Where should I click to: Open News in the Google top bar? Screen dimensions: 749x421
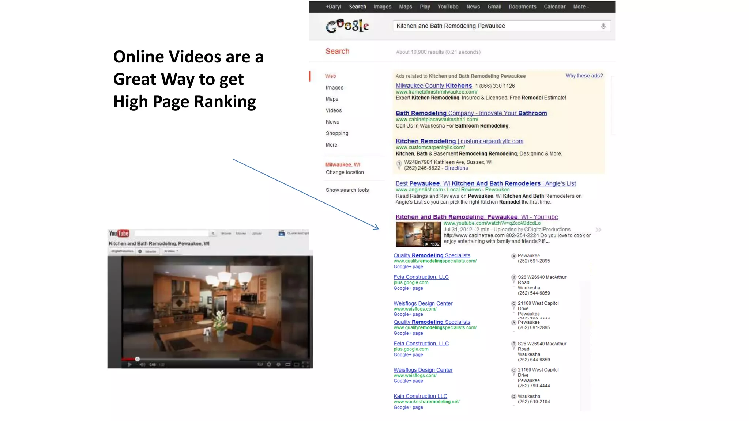(x=473, y=7)
